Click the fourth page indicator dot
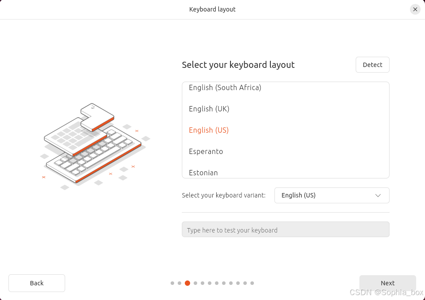 click(195, 283)
